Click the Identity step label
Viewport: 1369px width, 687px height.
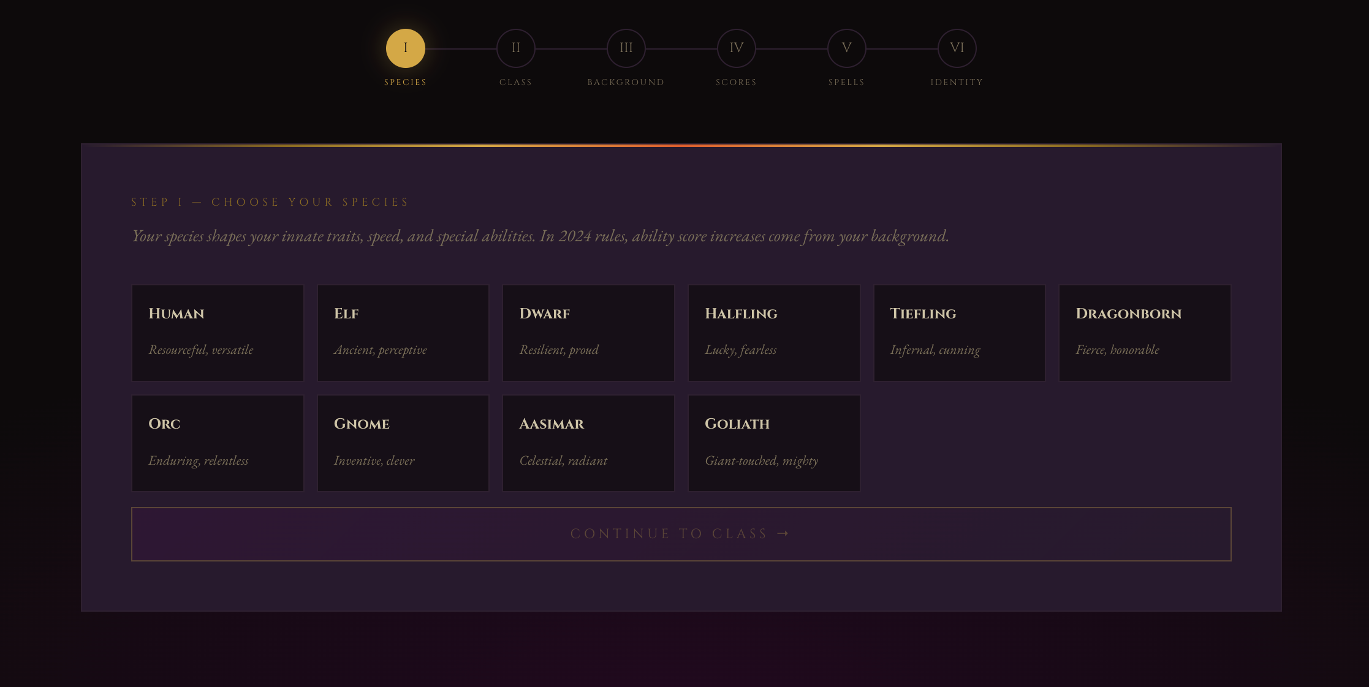pyautogui.click(x=957, y=82)
